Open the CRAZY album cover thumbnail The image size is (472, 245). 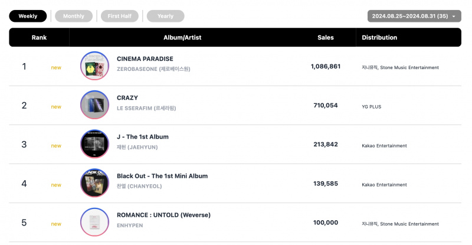point(94,105)
